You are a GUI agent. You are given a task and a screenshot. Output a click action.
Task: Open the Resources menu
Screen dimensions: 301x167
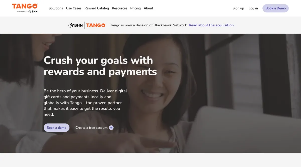119,8
